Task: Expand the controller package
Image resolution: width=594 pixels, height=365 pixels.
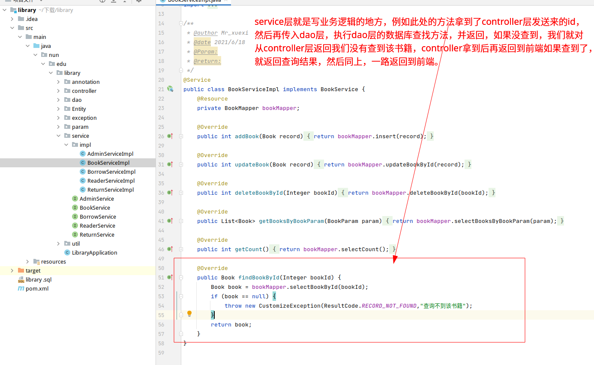Action: [58, 91]
